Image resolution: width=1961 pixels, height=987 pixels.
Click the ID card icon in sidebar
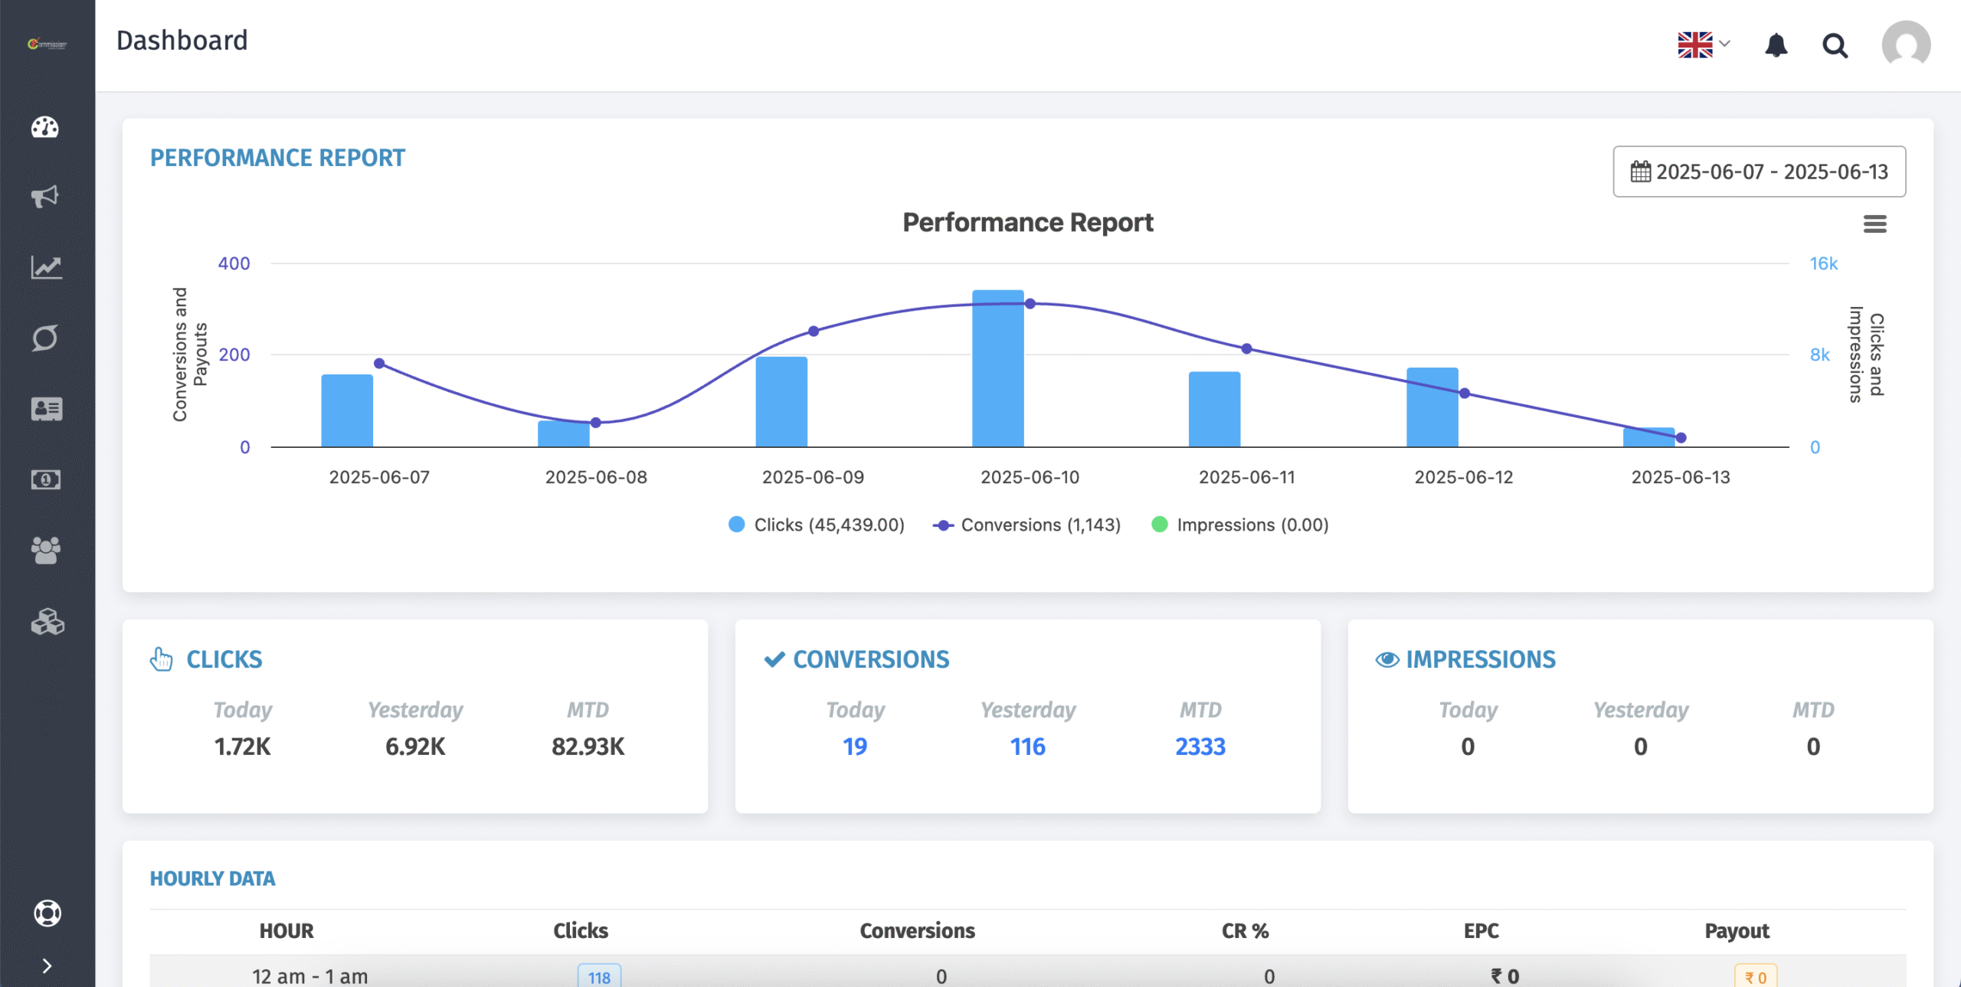[46, 409]
